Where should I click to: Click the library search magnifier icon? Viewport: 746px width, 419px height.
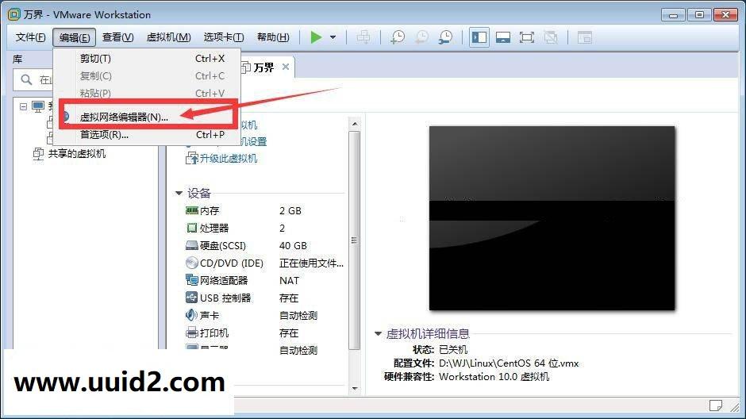(x=27, y=79)
